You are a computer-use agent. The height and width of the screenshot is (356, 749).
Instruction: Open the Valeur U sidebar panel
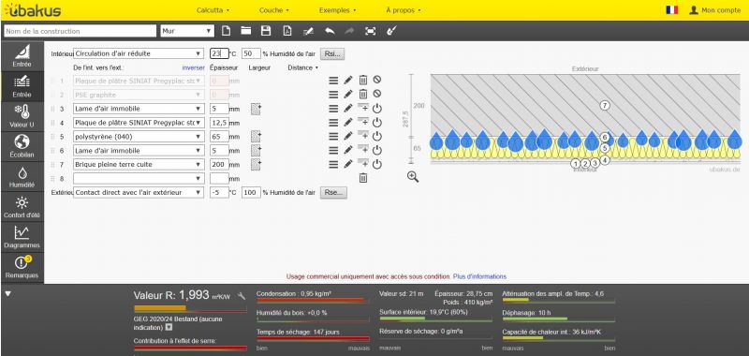22,117
